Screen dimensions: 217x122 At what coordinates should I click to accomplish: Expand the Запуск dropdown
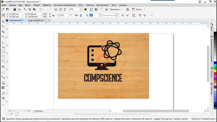144,9
